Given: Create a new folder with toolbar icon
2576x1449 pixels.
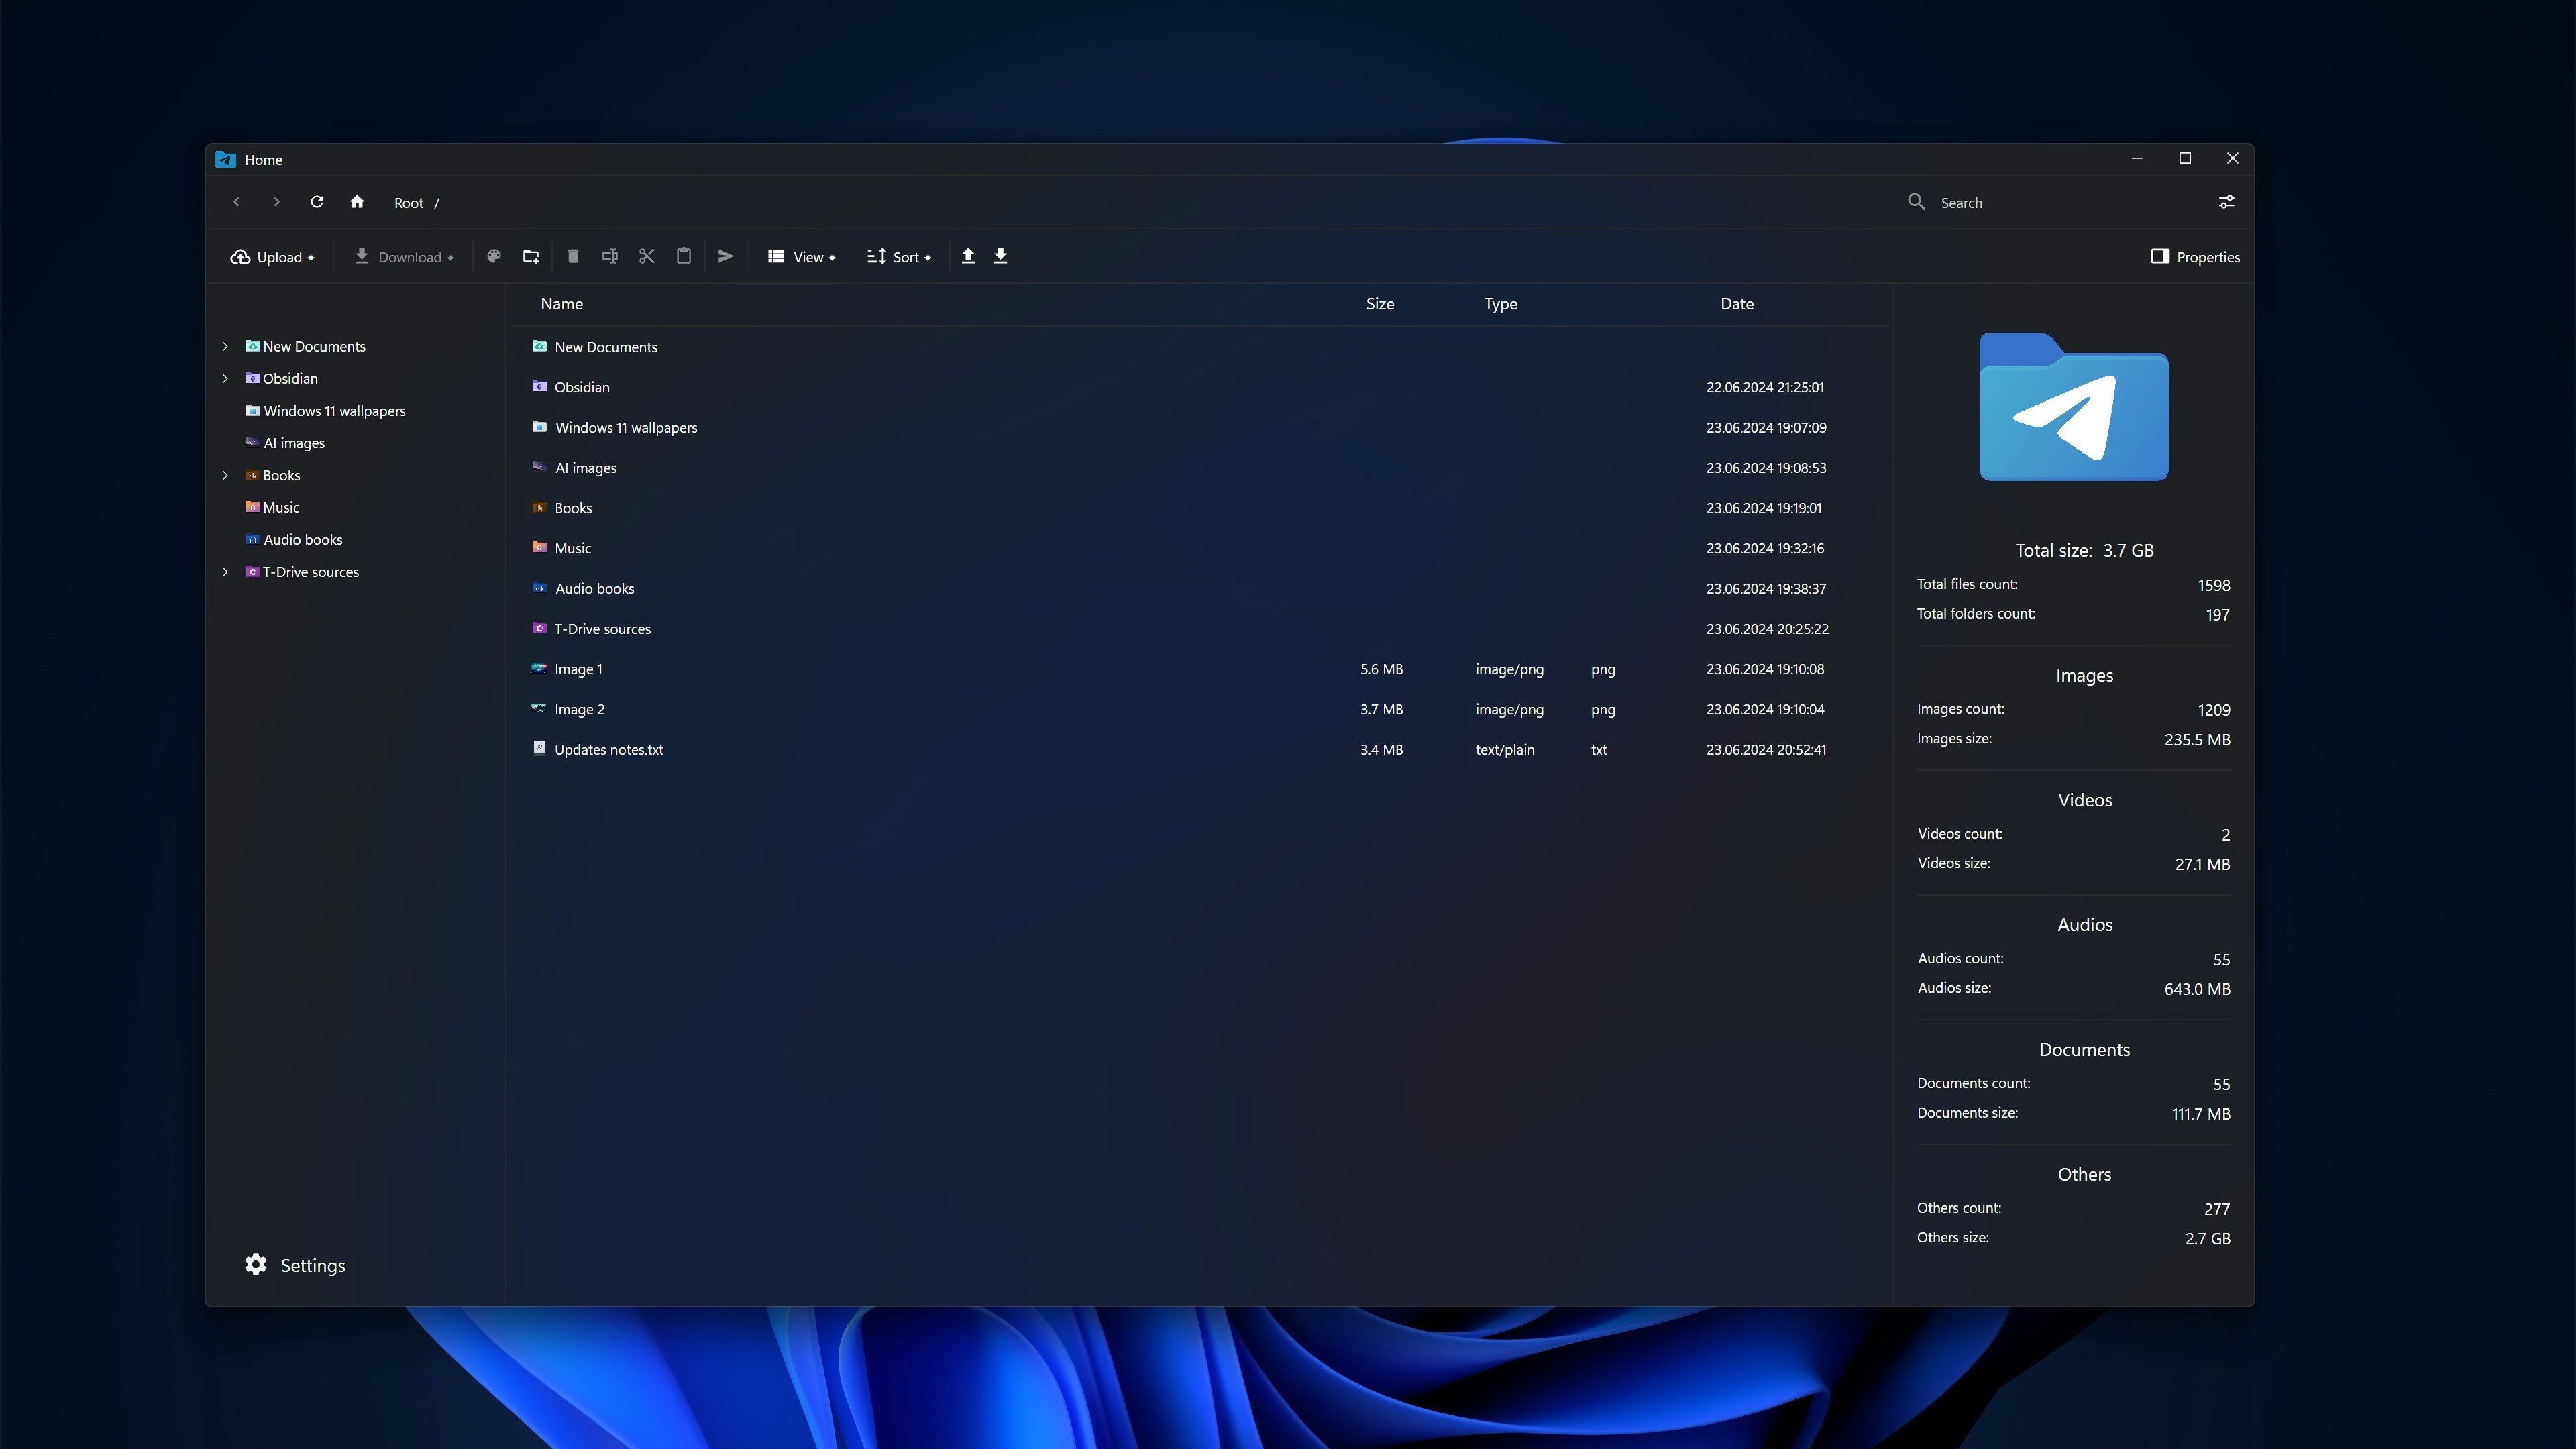Looking at the screenshot, I should [531, 257].
